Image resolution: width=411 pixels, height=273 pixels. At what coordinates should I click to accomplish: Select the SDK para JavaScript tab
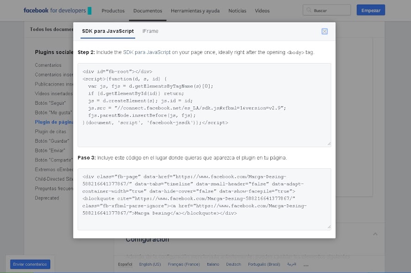(108, 31)
